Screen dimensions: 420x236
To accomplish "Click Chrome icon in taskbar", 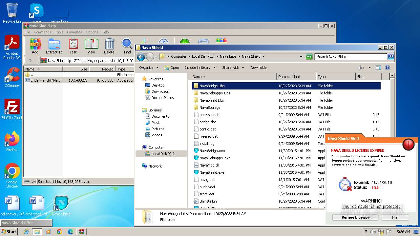I will pyautogui.click(x=59, y=232).
